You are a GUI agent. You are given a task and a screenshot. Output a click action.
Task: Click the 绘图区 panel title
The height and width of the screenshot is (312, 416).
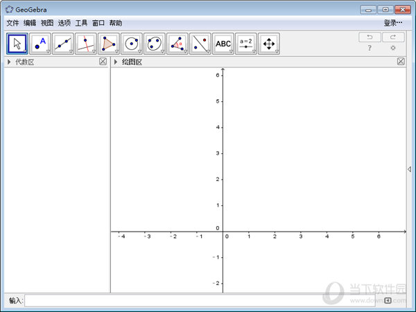pos(132,62)
